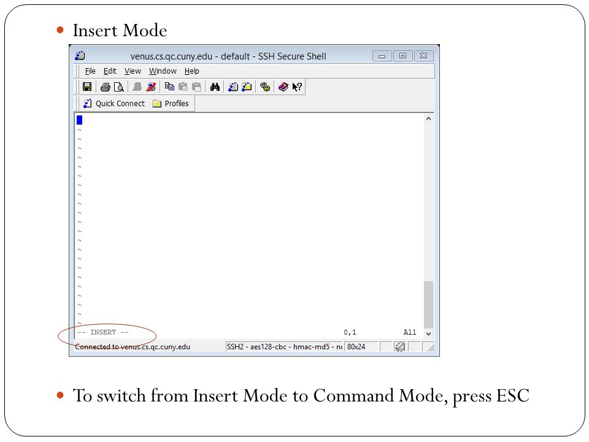Click the 'All' indicator in vim status line
Viewport: 589px width, 442px height.
(409, 332)
